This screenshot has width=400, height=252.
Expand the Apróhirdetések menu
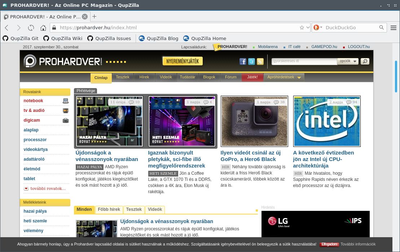click(x=283, y=77)
